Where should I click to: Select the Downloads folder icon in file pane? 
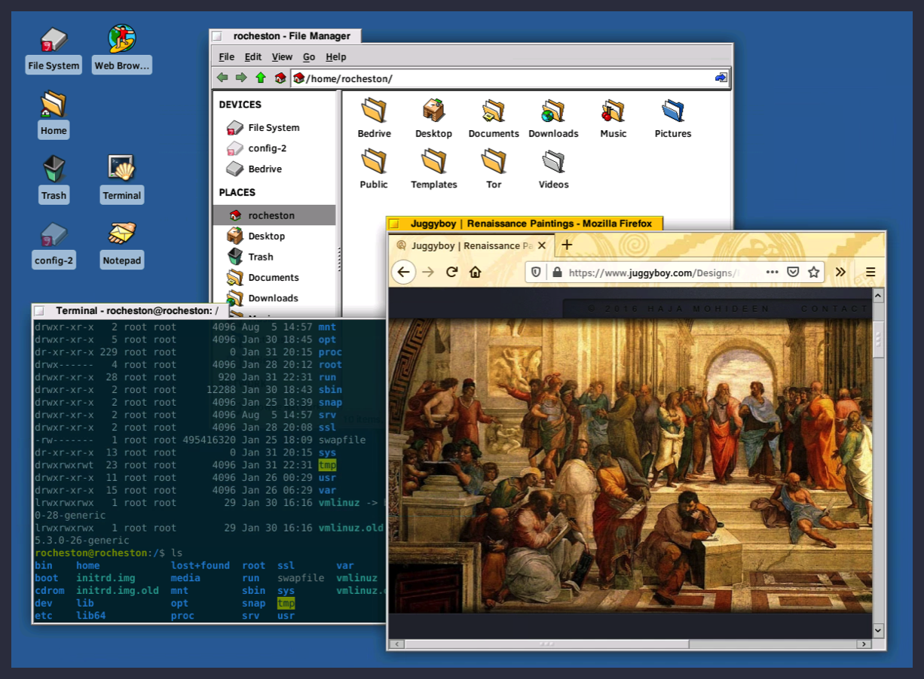(x=553, y=119)
